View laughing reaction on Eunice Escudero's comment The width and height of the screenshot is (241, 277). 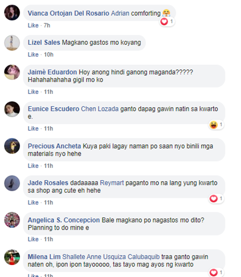tap(216, 125)
